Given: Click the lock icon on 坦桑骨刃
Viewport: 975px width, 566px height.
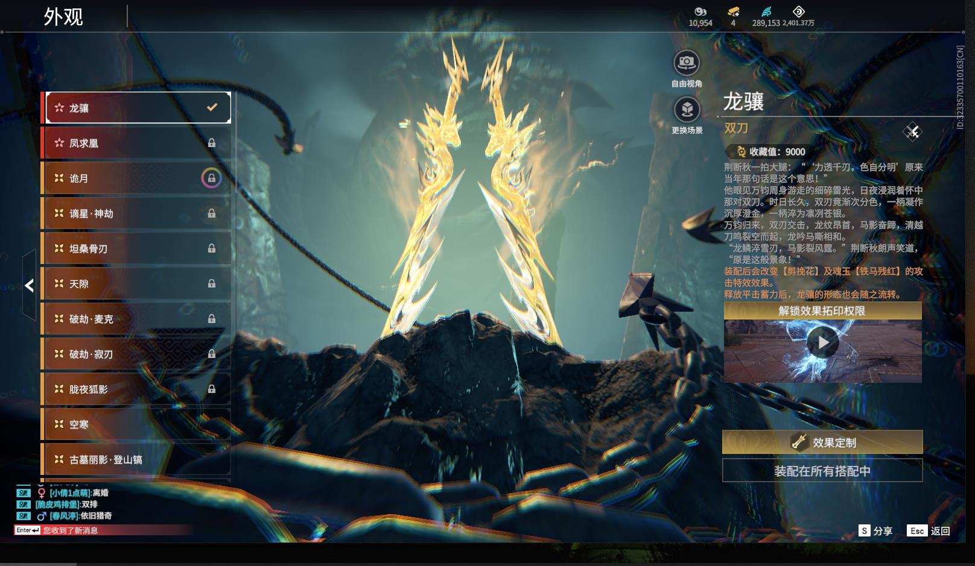Looking at the screenshot, I should [x=212, y=248].
